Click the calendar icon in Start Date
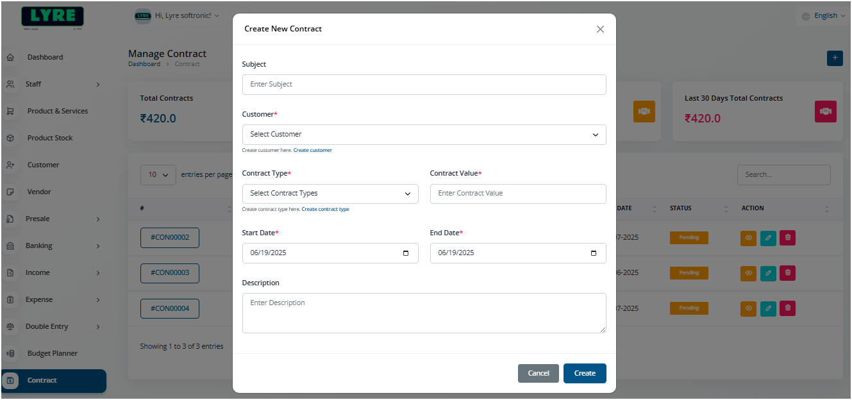The image size is (852, 400). 406,253
